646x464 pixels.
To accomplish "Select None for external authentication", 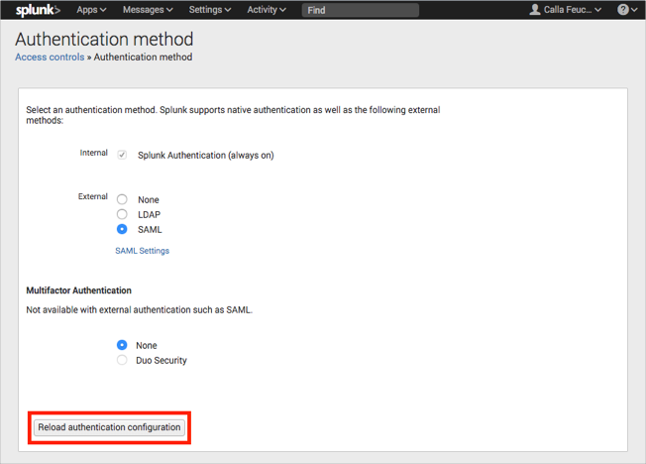I will pyautogui.click(x=122, y=199).
